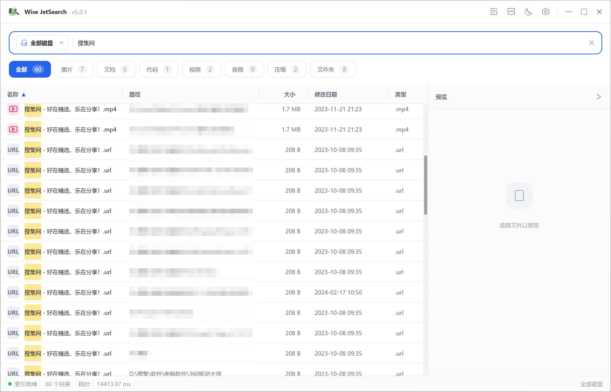Viewport: 611px width, 392px height.
Task: Select the second 搜集网 .mp4 file name
Action: point(71,130)
